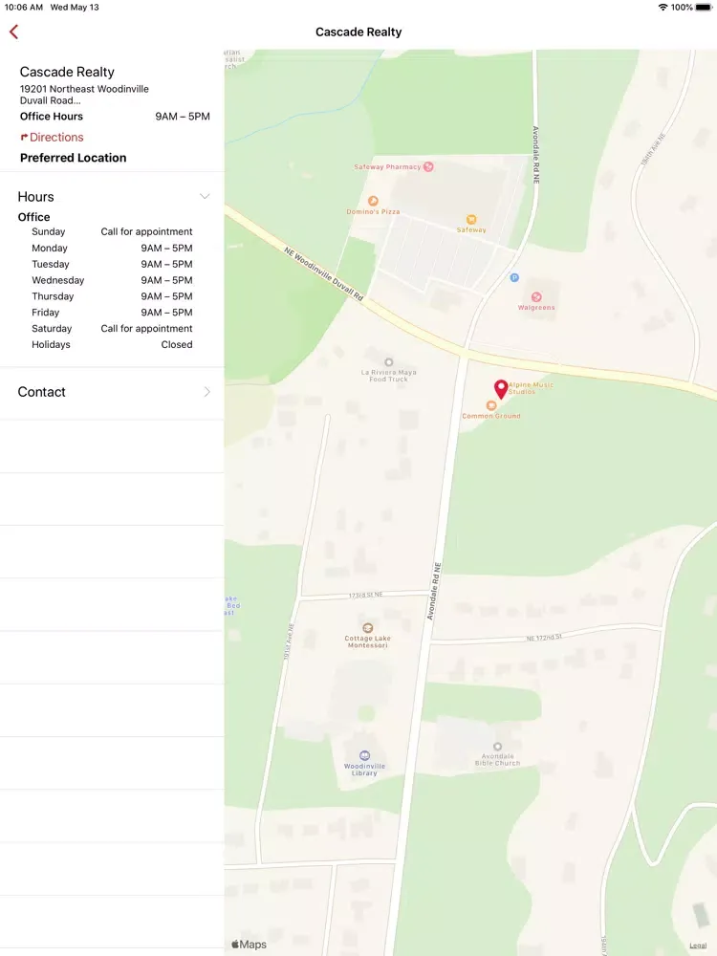Select the Office Hours summary row
Image resolution: width=717 pixels, height=956 pixels.
[115, 117]
